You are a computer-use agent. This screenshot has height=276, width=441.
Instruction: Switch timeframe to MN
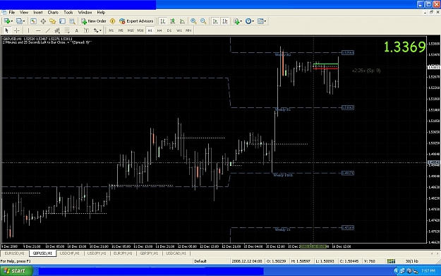tap(188, 30)
